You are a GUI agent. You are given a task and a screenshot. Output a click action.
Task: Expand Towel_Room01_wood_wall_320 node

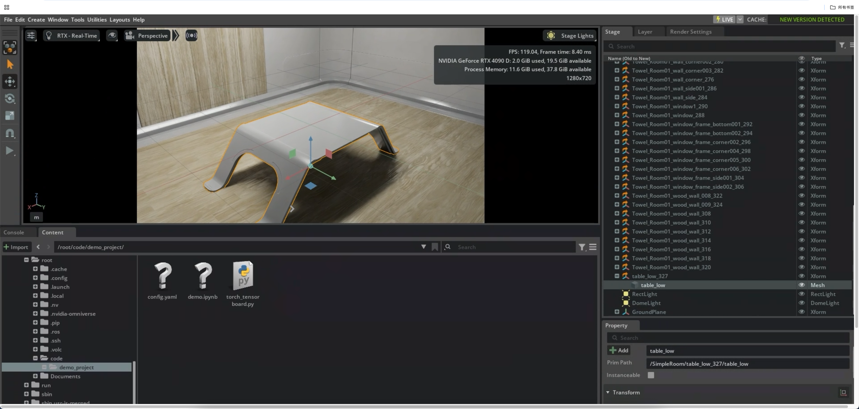point(617,267)
